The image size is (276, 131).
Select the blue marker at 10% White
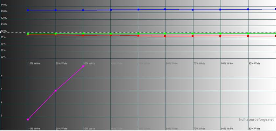pyautogui.click(x=28, y=10)
